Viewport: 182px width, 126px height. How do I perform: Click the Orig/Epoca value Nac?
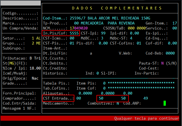pos(35,78)
